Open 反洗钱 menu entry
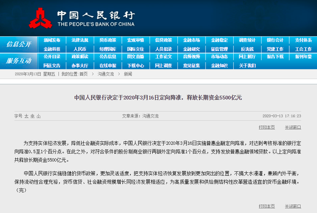 (x=247, y=49)
